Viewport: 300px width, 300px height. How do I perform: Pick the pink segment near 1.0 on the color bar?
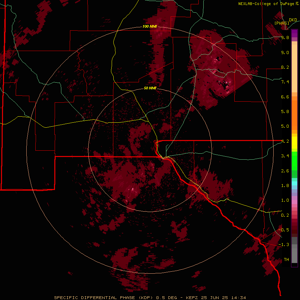pos(294,202)
